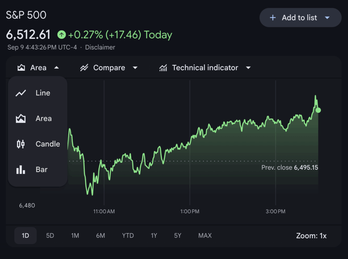
Task: Click the Area icon in dropdown list
Action: click(21, 119)
